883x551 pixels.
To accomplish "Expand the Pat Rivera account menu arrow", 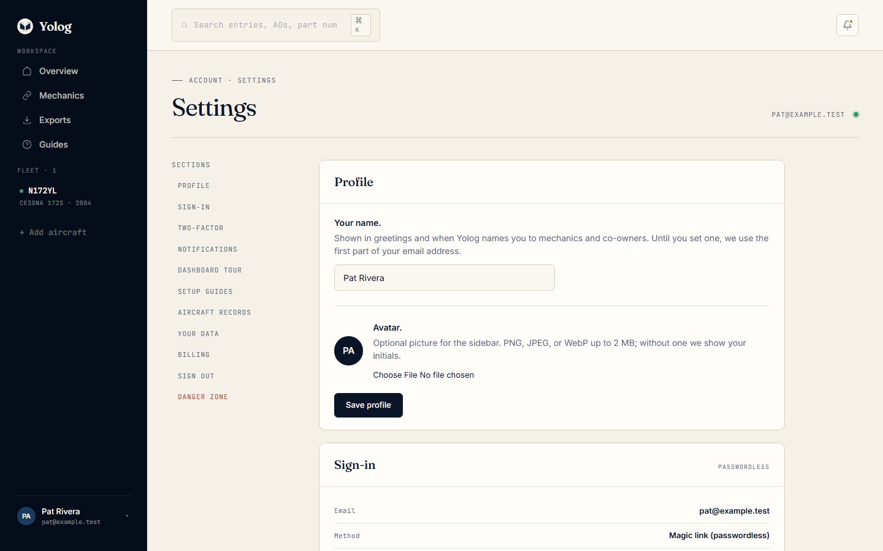I will coord(127,516).
